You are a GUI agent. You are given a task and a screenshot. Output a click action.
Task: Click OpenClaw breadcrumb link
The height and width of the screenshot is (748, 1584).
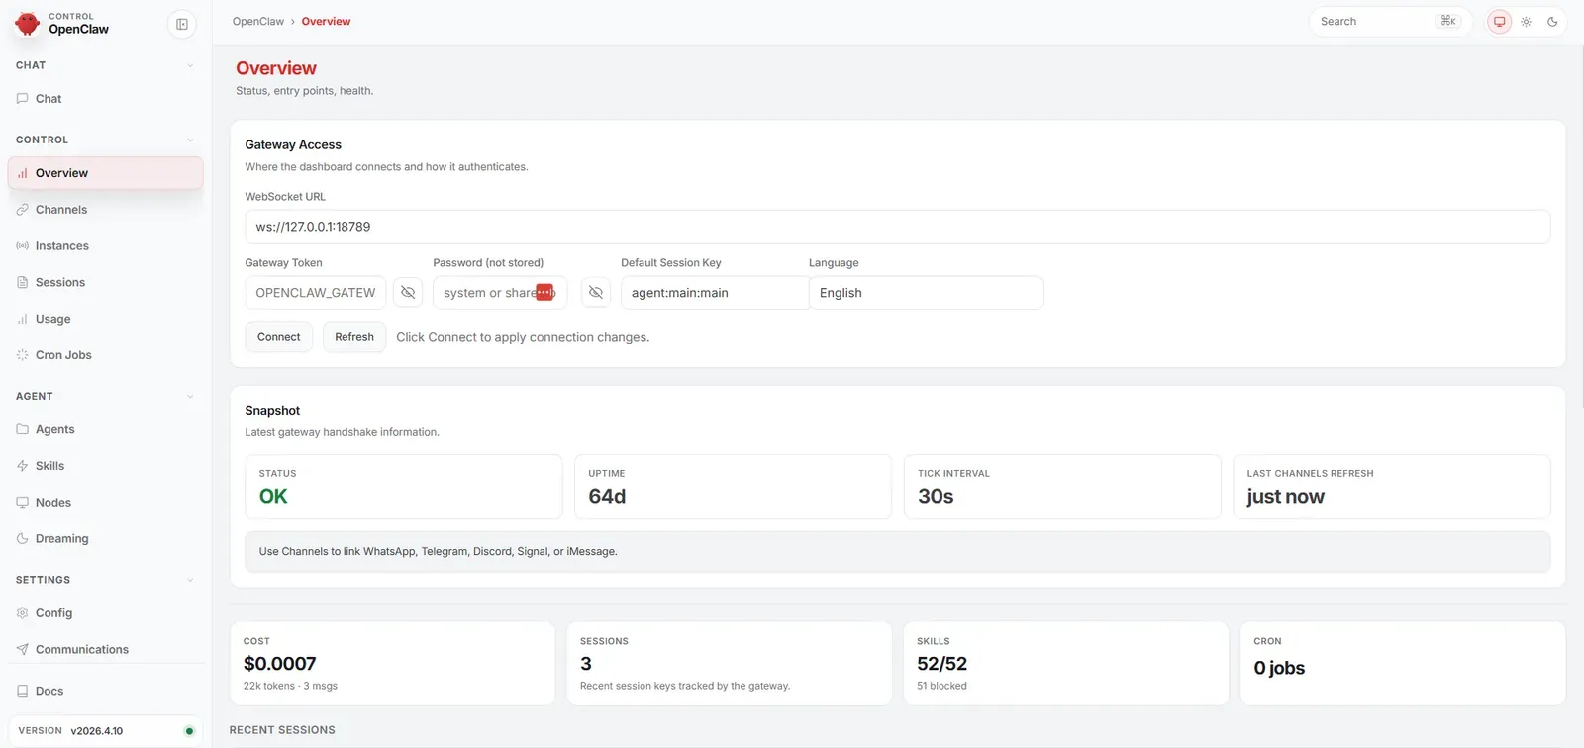258,22
